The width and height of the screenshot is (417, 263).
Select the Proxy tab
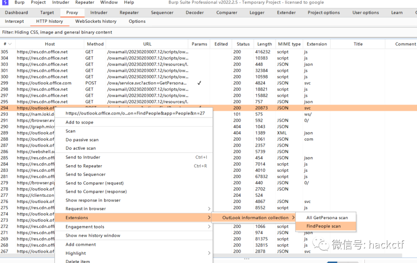click(72, 12)
